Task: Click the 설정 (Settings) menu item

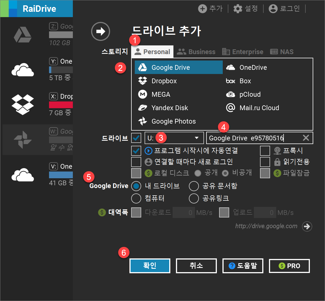Action: click(251, 9)
